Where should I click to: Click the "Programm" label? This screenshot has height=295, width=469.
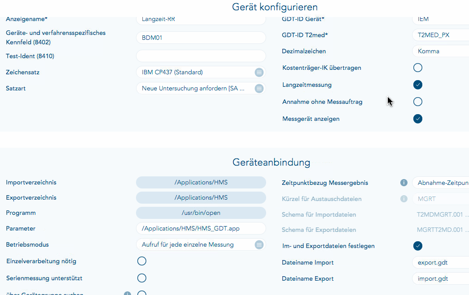click(21, 213)
